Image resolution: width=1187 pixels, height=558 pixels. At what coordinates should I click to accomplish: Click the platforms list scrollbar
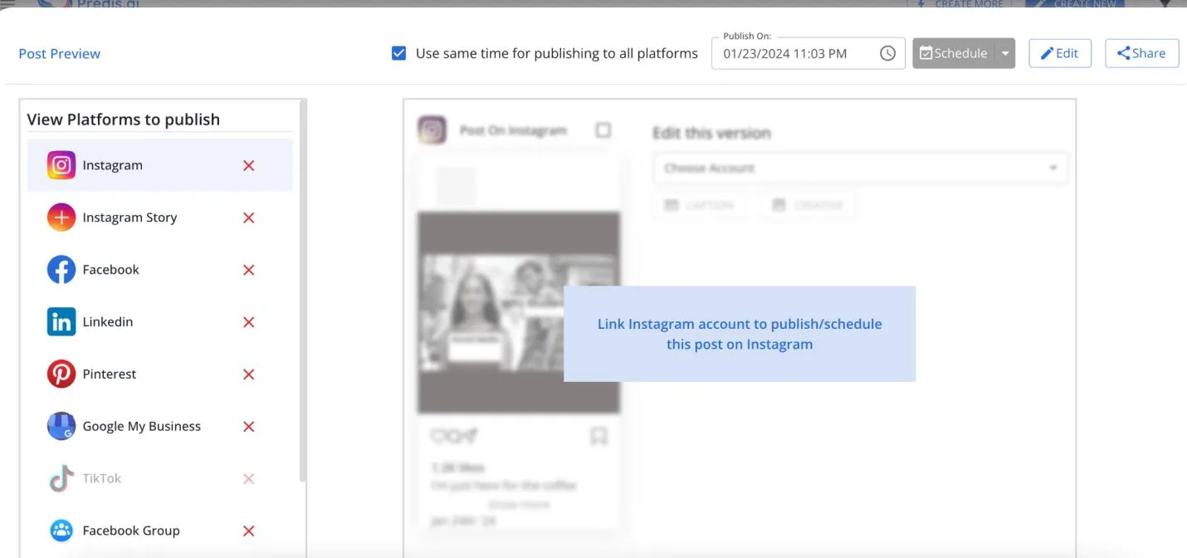tap(303, 291)
